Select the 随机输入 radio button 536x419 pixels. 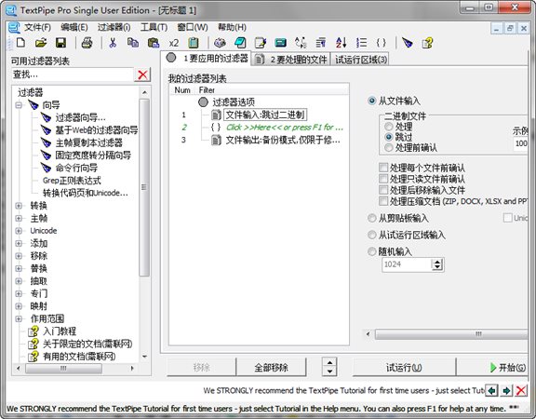coord(371,251)
